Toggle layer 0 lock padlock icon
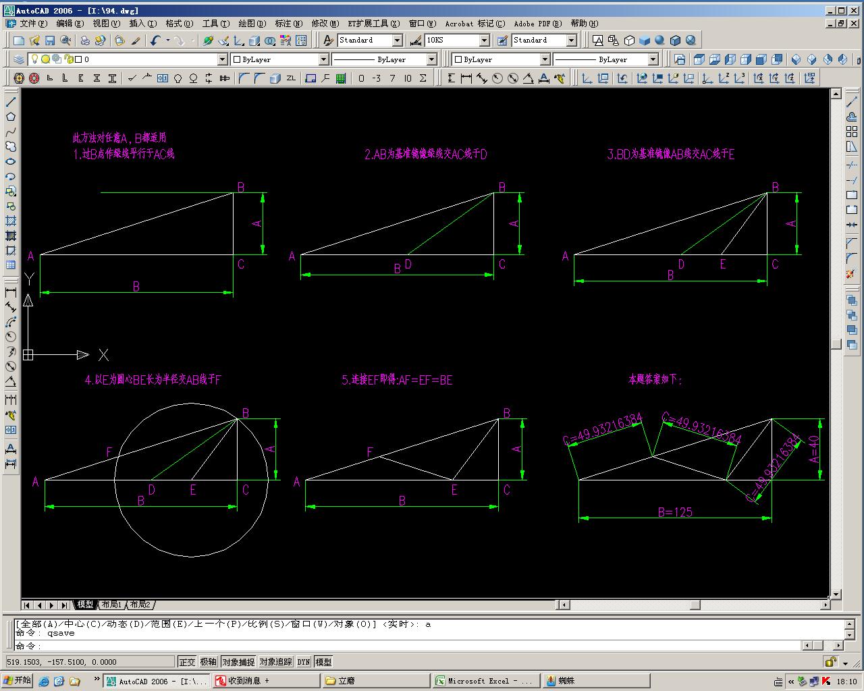 (68, 59)
